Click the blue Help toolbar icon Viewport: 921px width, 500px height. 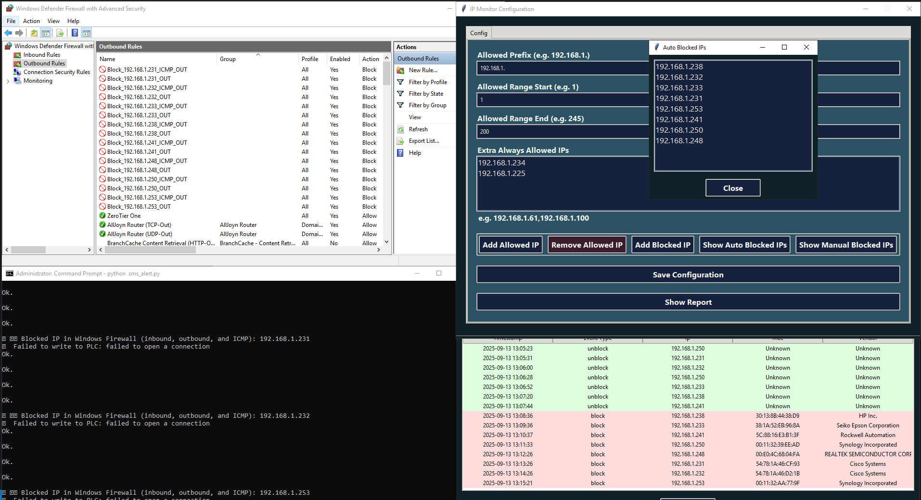(75, 33)
